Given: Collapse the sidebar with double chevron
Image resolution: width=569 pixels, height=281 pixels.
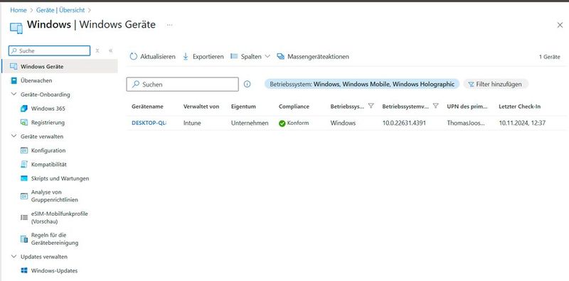Looking at the screenshot, I should click(111, 50).
